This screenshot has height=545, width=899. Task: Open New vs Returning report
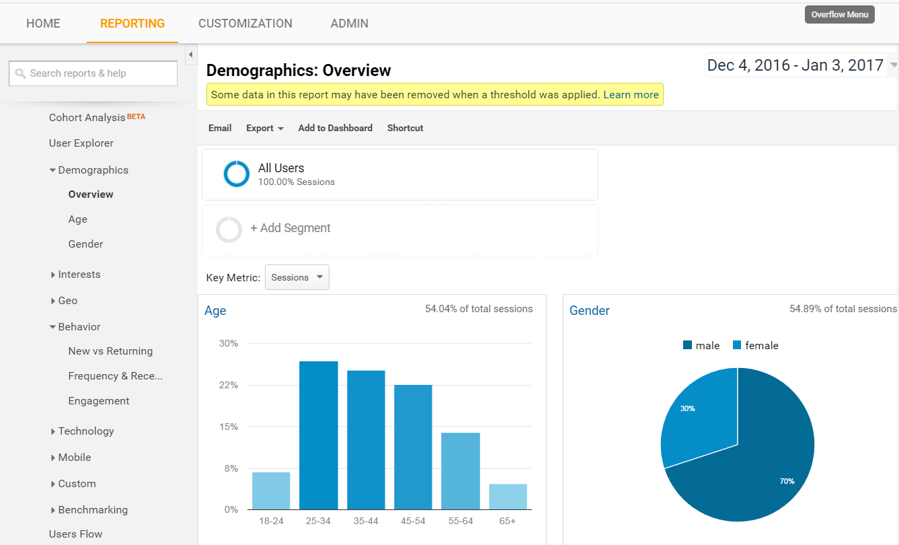[x=110, y=351]
